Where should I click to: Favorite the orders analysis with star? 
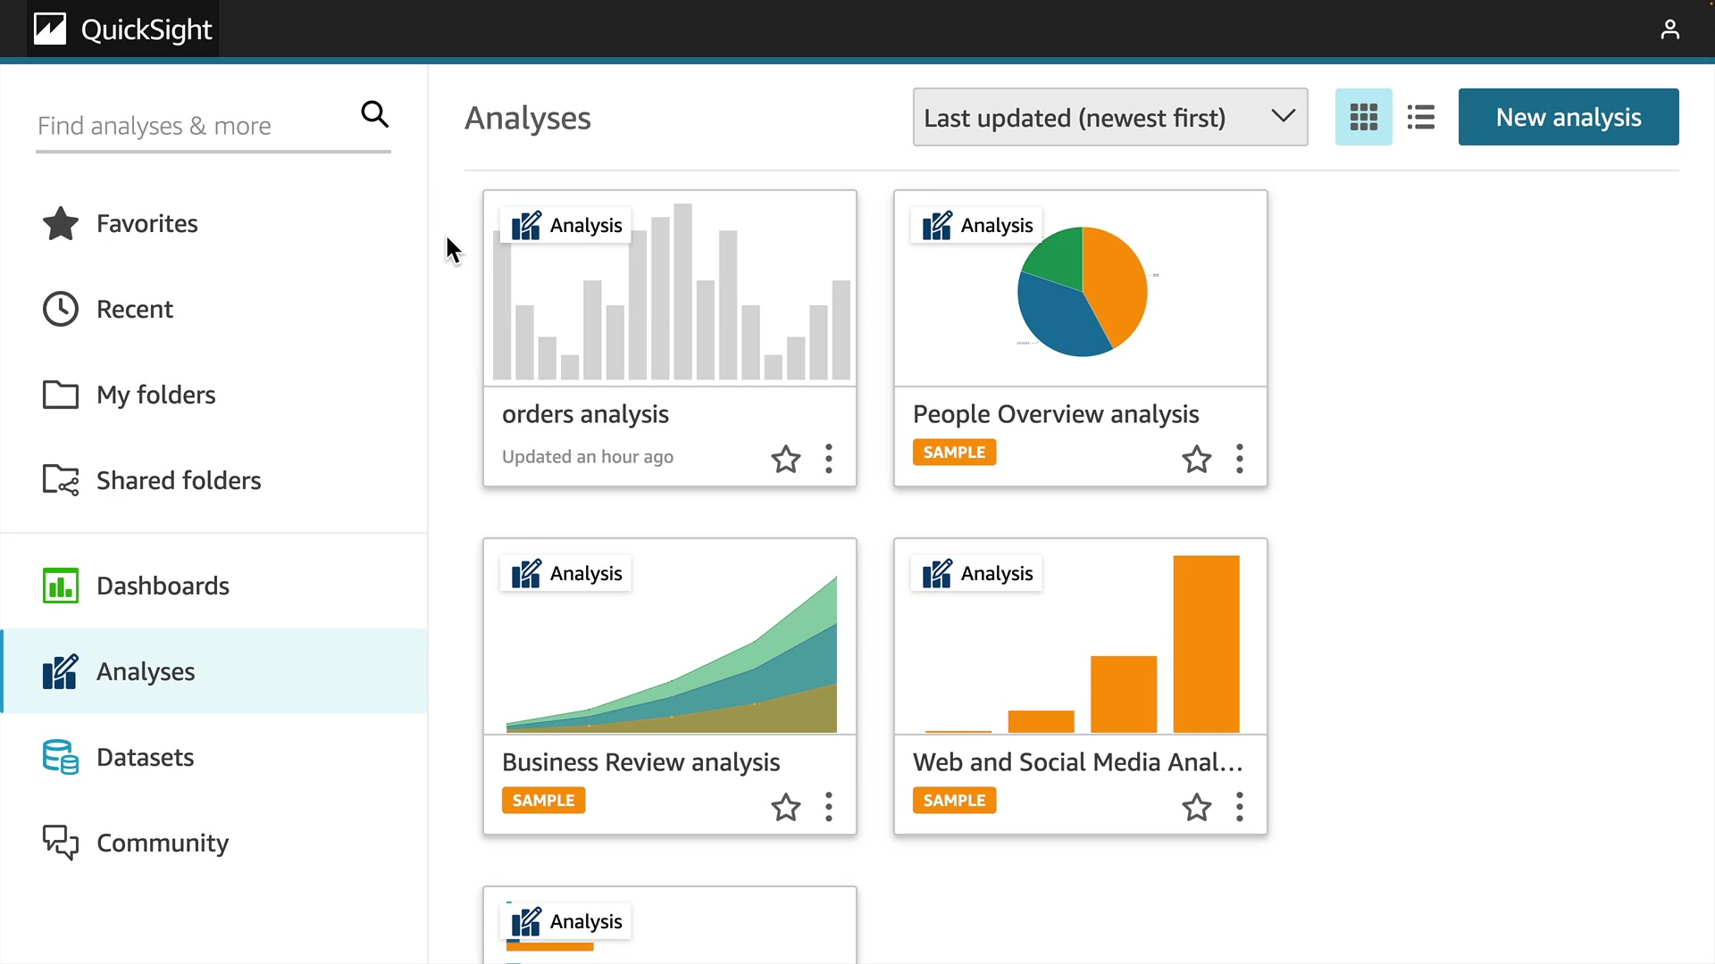click(786, 459)
